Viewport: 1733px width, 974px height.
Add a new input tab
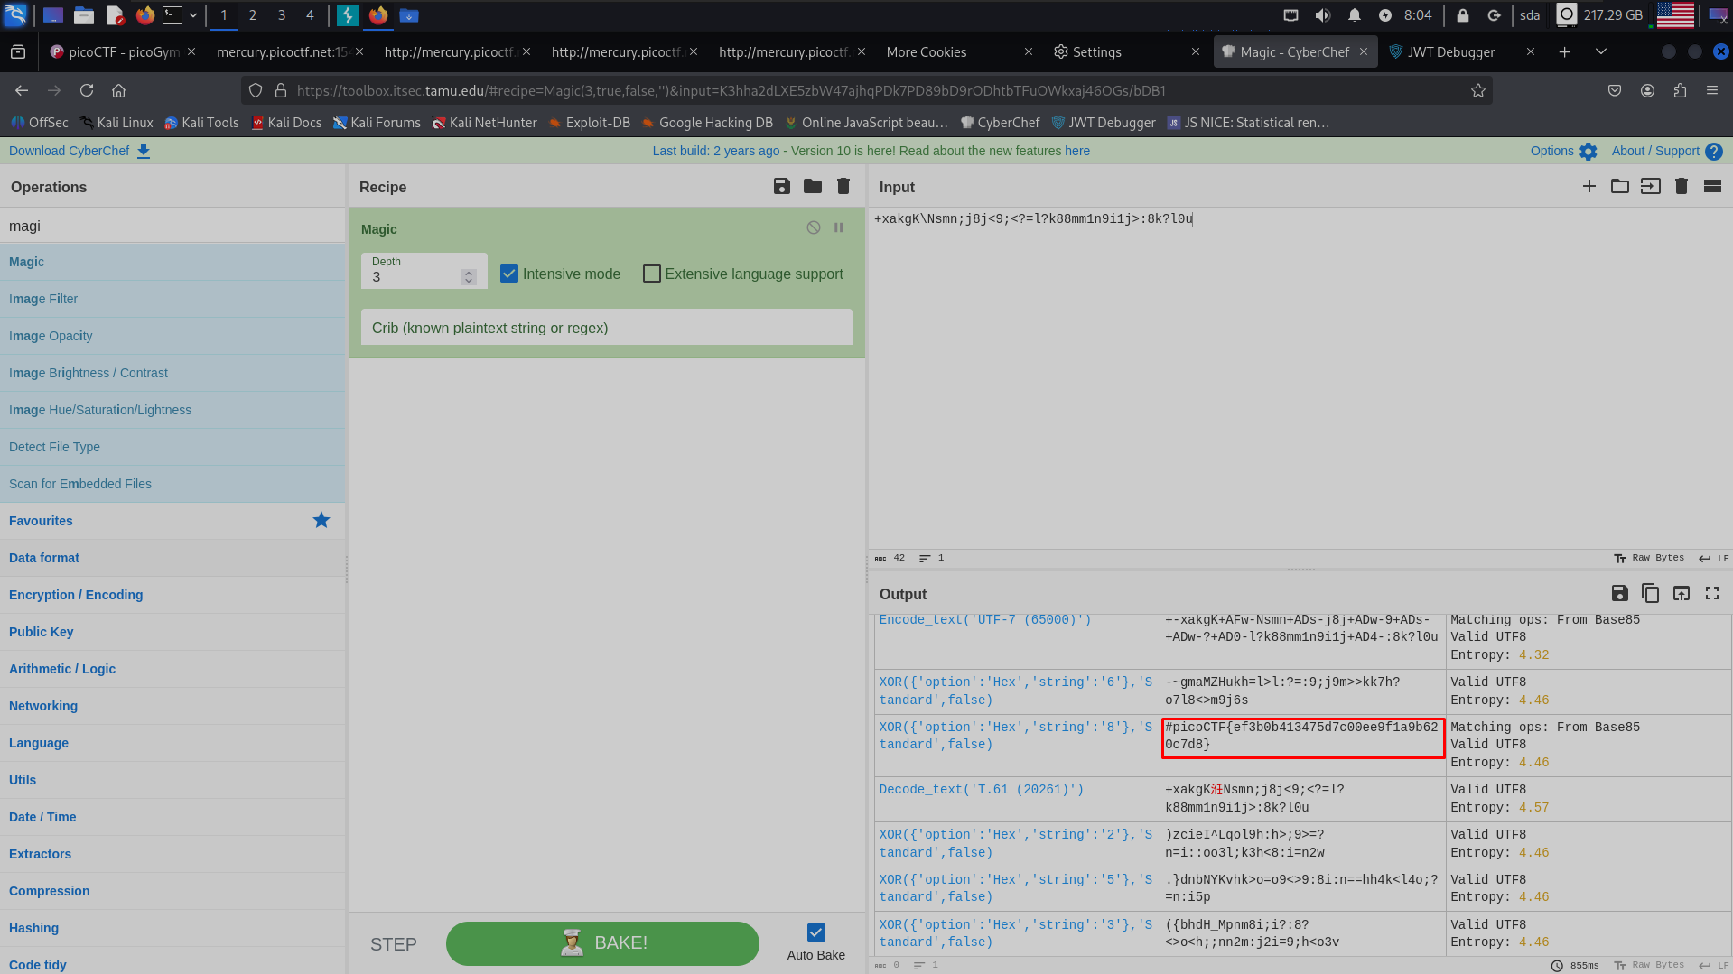pyautogui.click(x=1589, y=187)
